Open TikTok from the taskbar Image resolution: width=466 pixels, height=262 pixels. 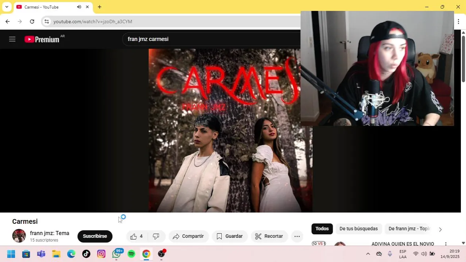pos(86,254)
